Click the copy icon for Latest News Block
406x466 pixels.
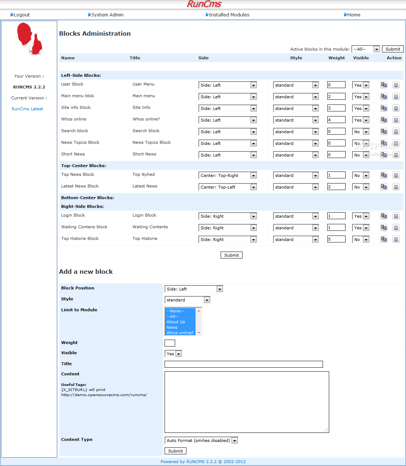(x=384, y=187)
